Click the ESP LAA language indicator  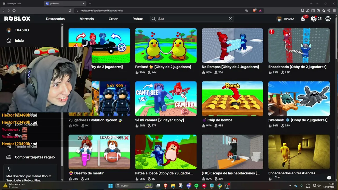point(308,186)
